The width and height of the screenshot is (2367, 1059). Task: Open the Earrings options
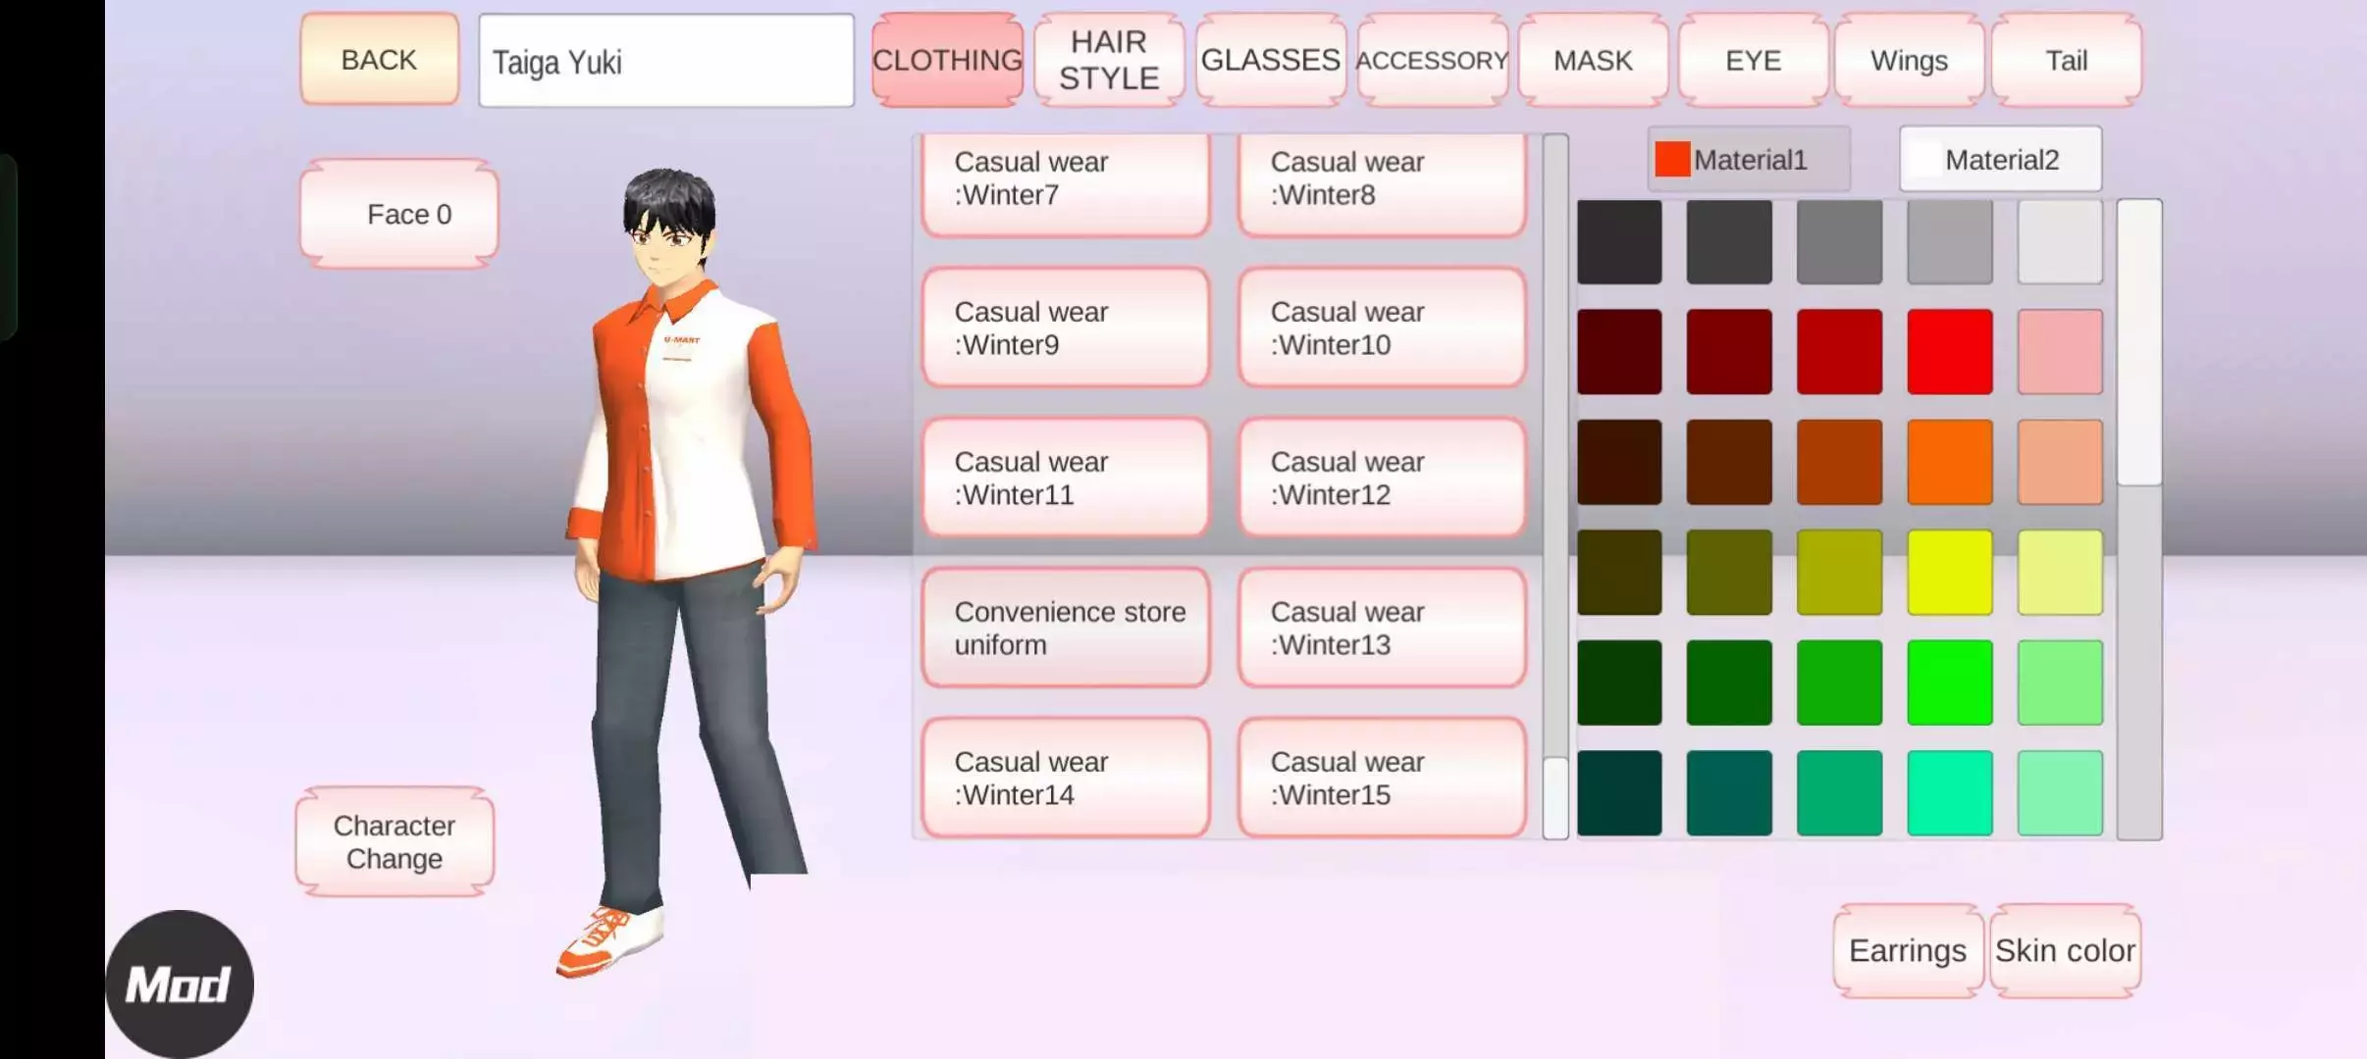pyautogui.click(x=1907, y=950)
